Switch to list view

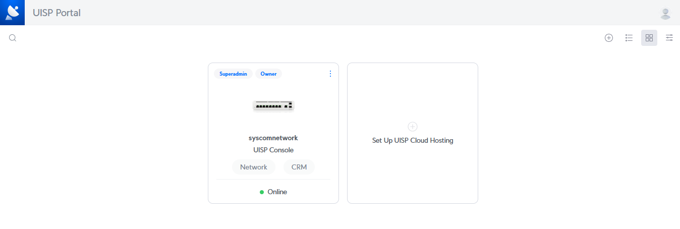[629, 38]
